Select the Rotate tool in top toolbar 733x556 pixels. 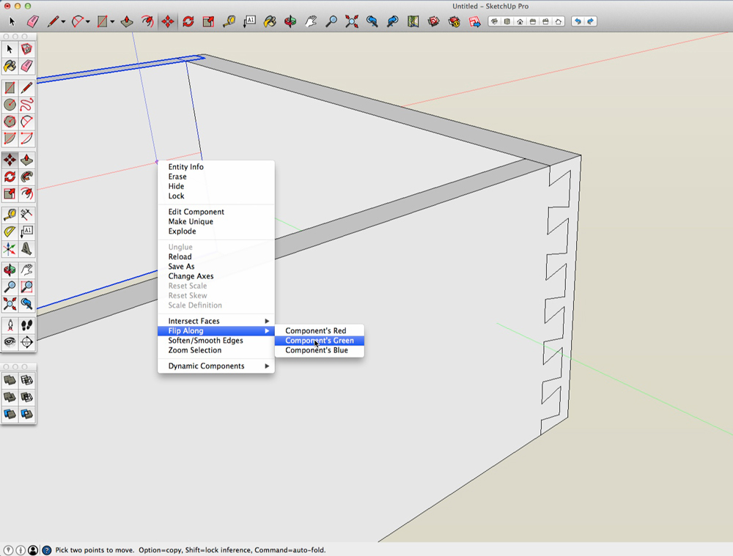188,22
